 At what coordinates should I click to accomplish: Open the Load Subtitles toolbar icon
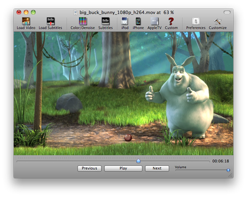(50, 21)
